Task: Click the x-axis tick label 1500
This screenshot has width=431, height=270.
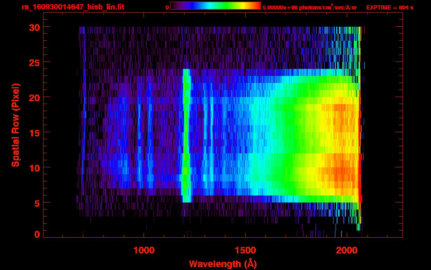Action: [245, 250]
